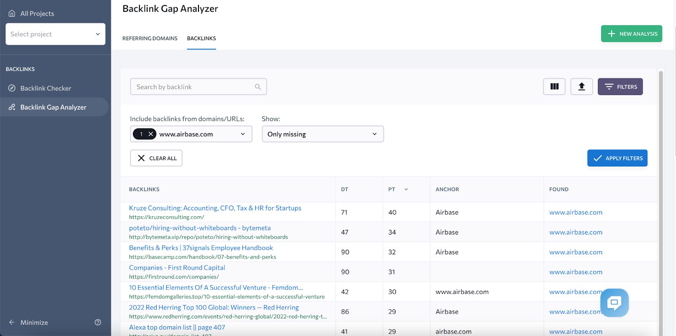Click the Backlink Checker compass icon

coord(12,88)
